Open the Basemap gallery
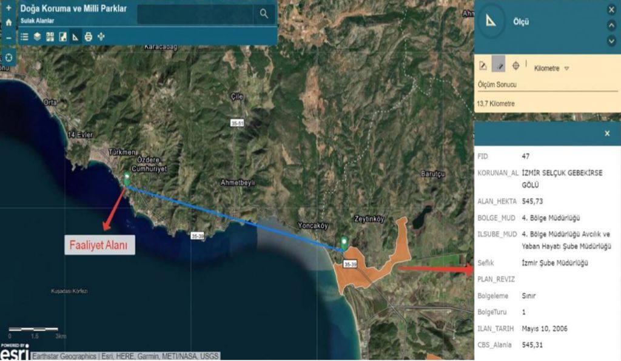The height and width of the screenshot is (361, 621). 50,36
